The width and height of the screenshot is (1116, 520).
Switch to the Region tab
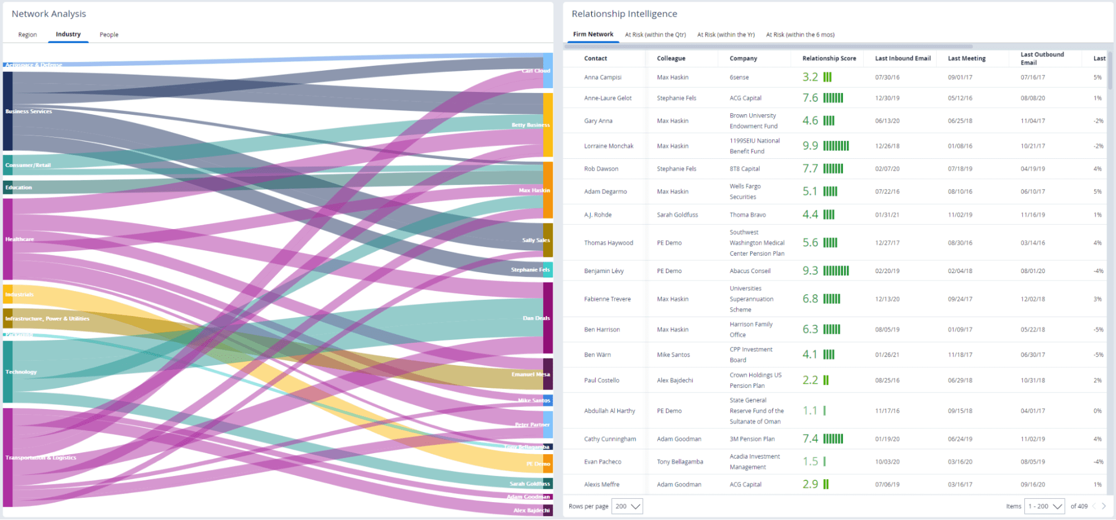click(27, 35)
